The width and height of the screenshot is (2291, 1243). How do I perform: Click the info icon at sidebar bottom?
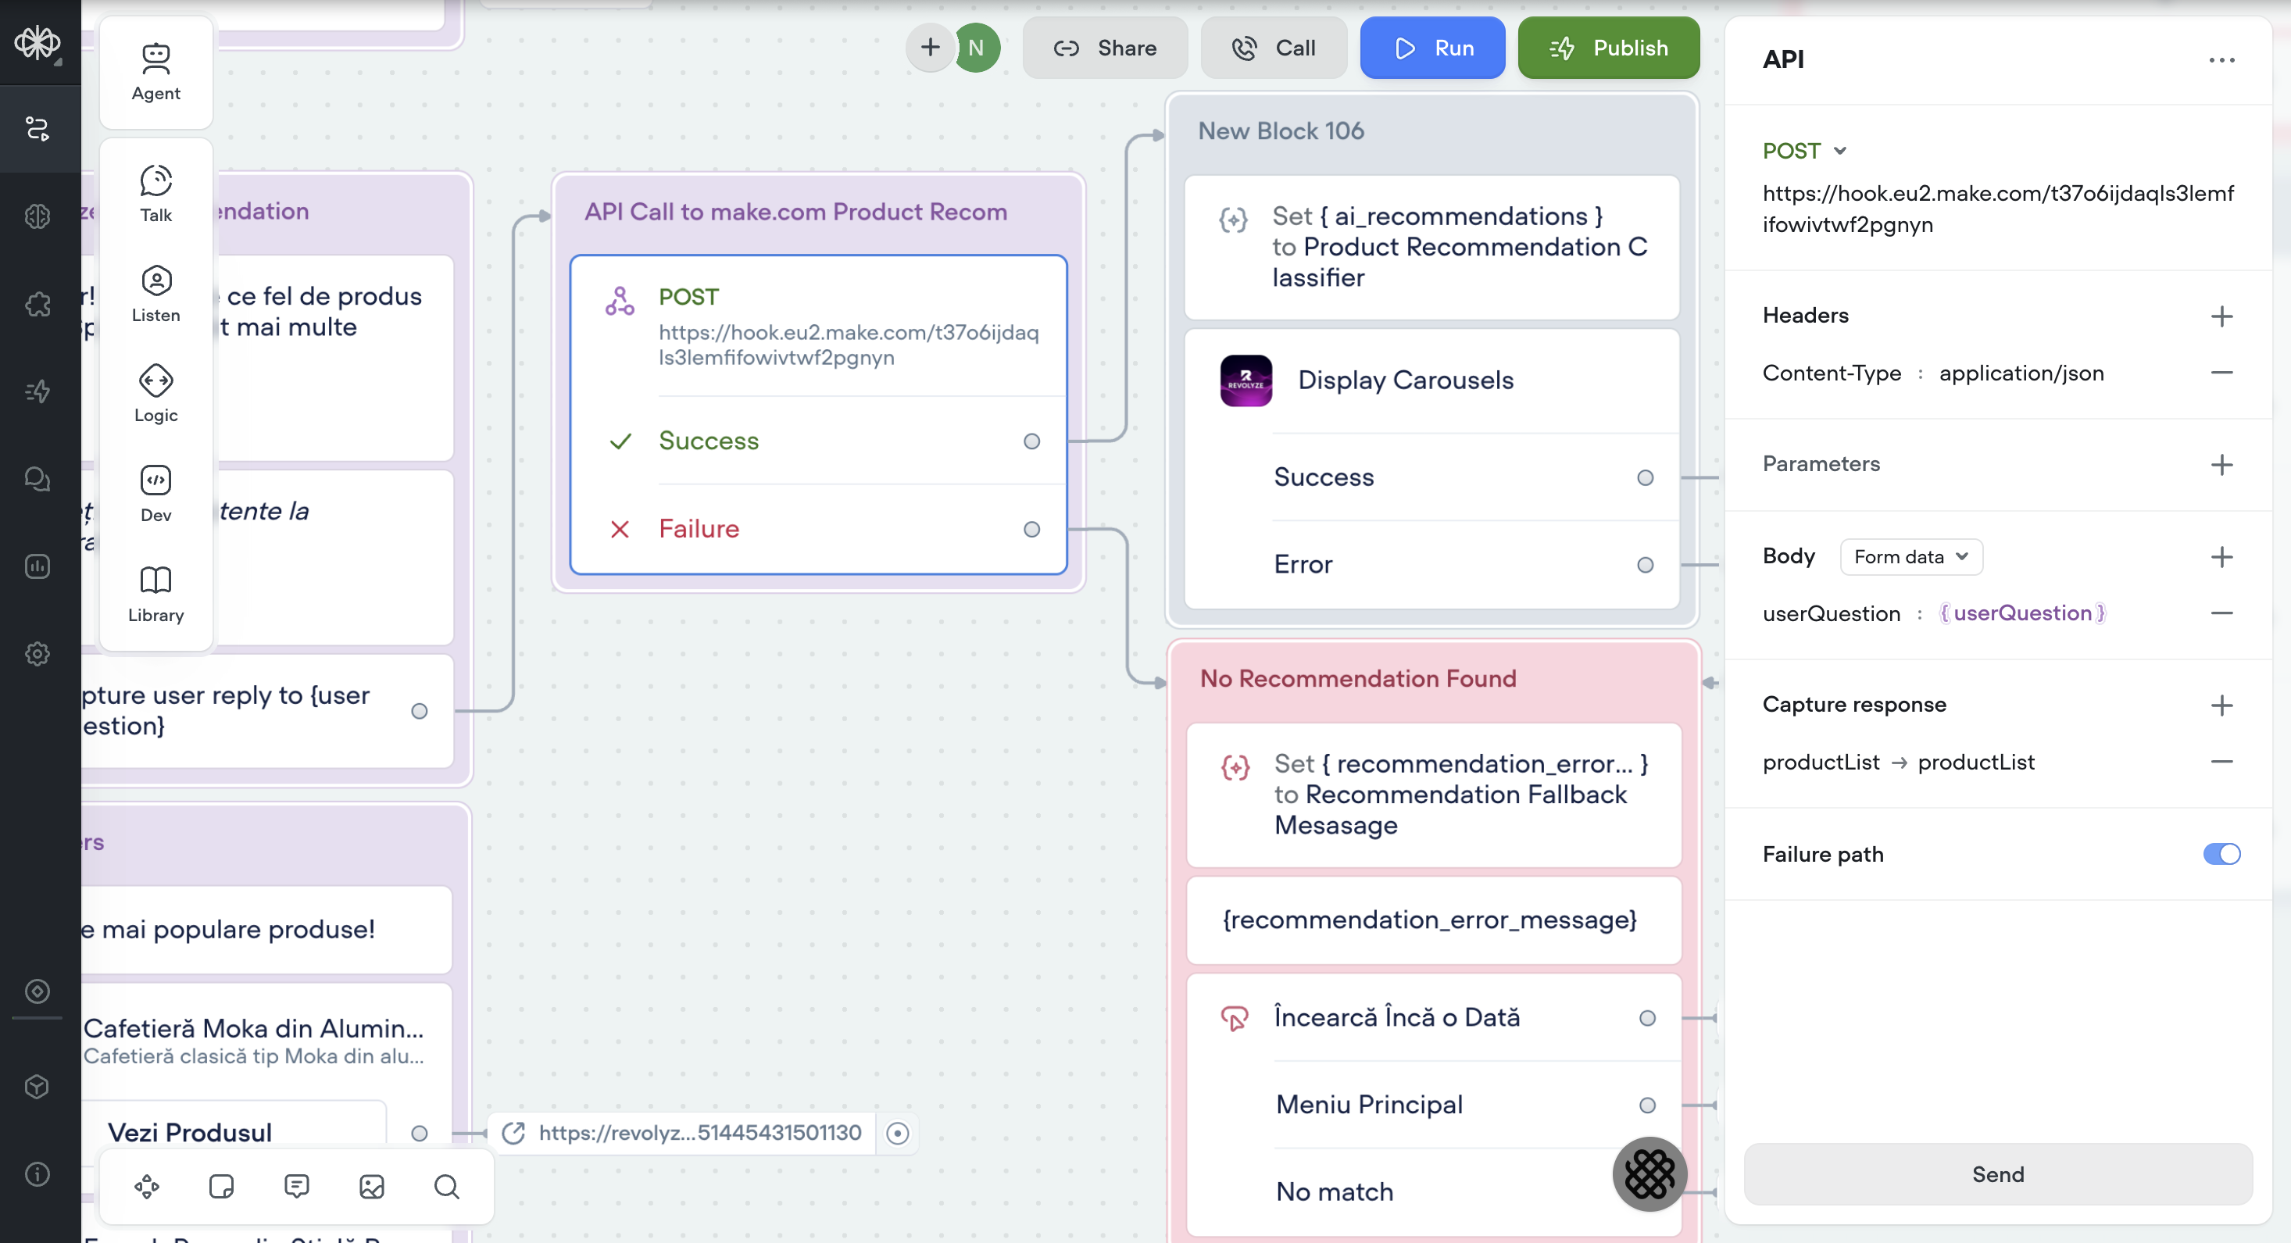pos(38,1173)
